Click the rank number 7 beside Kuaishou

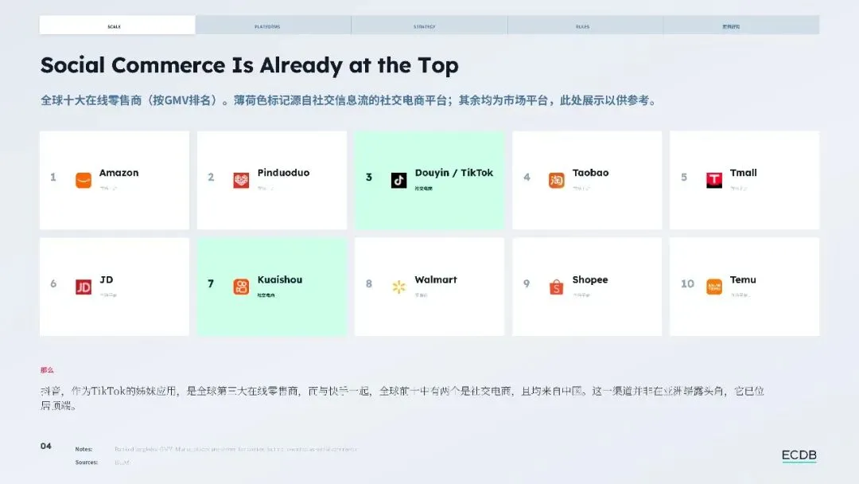click(x=211, y=284)
